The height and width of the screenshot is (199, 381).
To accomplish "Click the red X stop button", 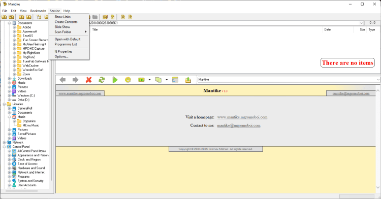I will click(x=89, y=80).
